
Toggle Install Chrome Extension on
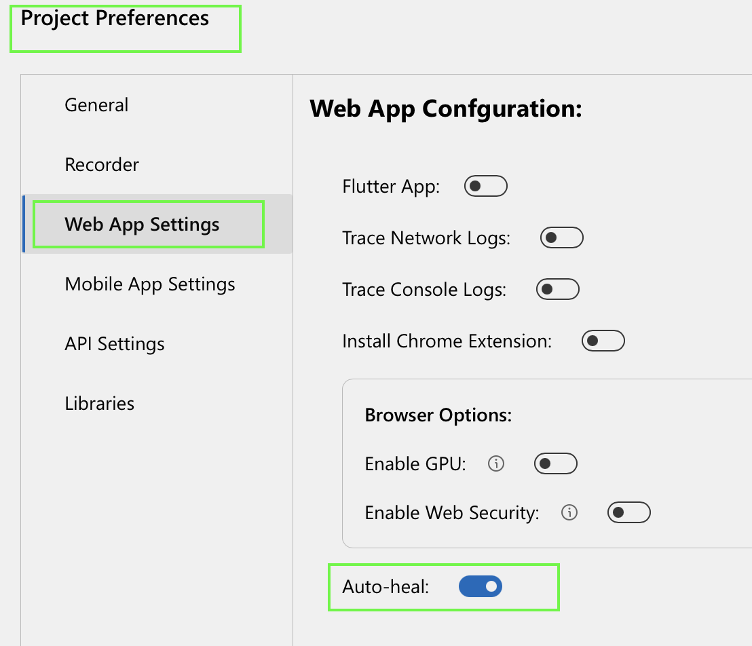(603, 341)
